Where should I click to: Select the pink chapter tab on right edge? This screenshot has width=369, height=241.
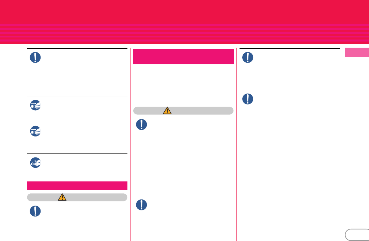tap(357, 52)
